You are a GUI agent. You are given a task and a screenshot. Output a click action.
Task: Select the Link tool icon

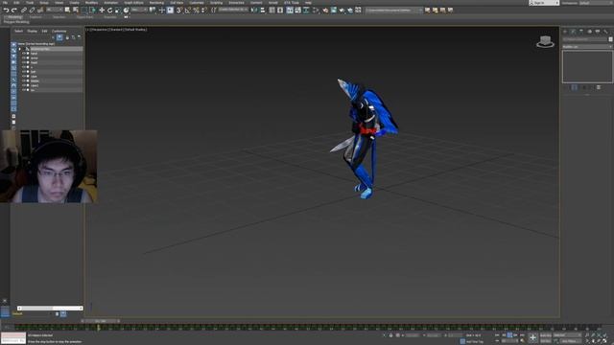click(24, 11)
